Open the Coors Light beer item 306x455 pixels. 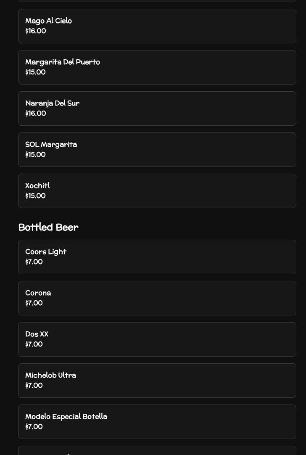point(157,257)
